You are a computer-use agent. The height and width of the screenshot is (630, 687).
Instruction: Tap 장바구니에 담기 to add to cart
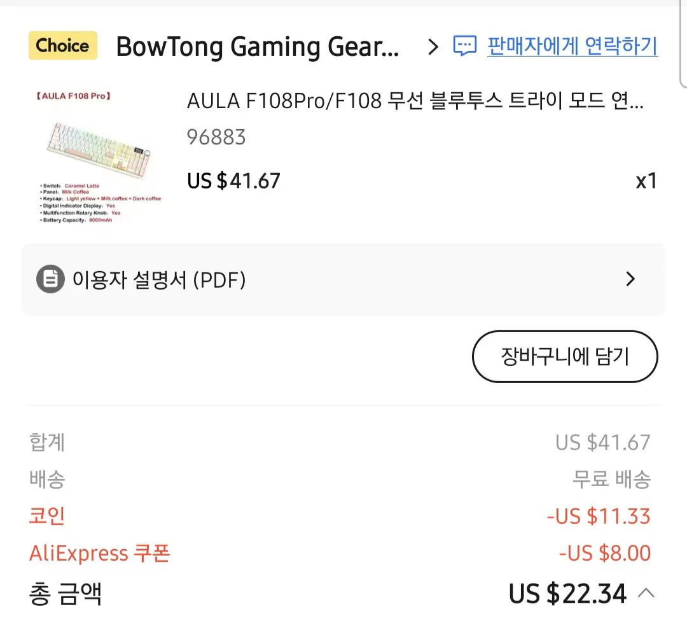[x=565, y=357]
